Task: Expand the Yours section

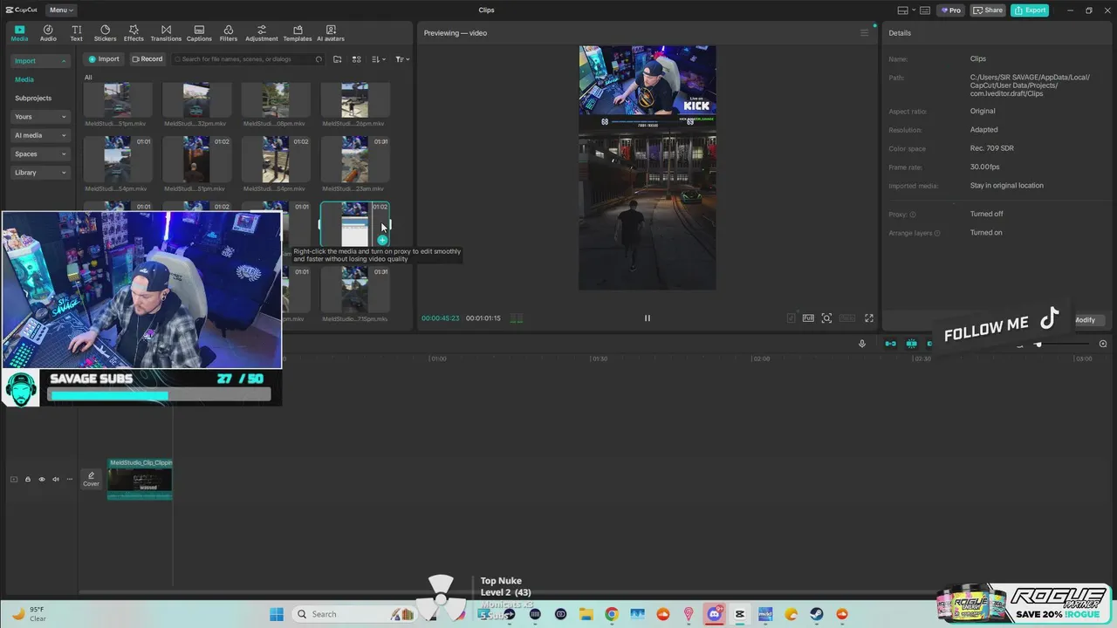Action: click(x=40, y=117)
